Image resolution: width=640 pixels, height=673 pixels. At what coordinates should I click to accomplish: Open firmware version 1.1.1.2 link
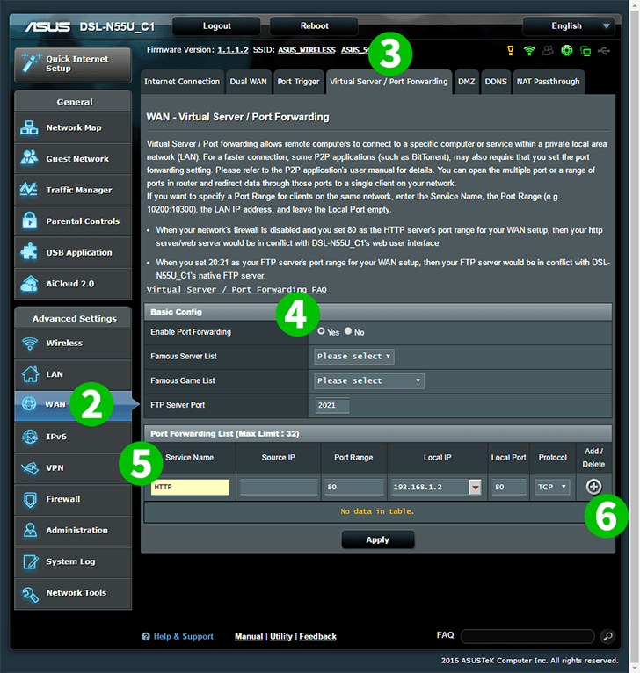232,50
